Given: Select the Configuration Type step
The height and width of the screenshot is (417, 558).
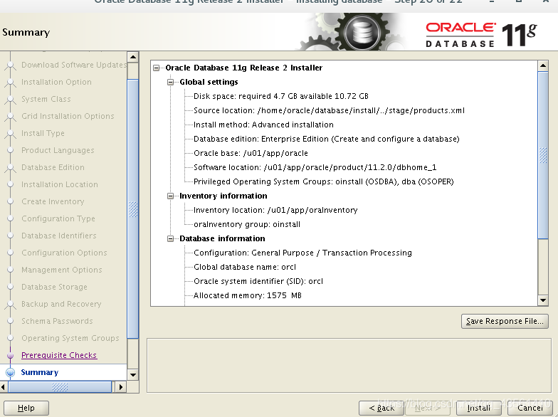Looking at the screenshot, I should click(x=58, y=218).
